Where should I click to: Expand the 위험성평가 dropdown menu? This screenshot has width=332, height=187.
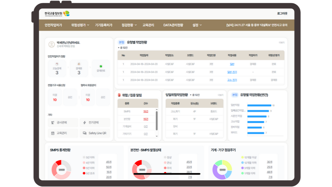tap(80, 25)
